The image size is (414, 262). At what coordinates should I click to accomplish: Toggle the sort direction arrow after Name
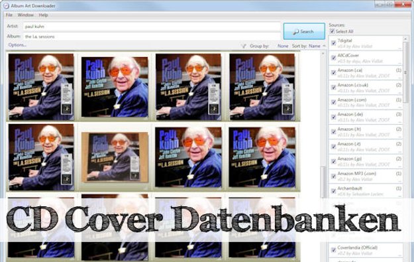(324, 46)
